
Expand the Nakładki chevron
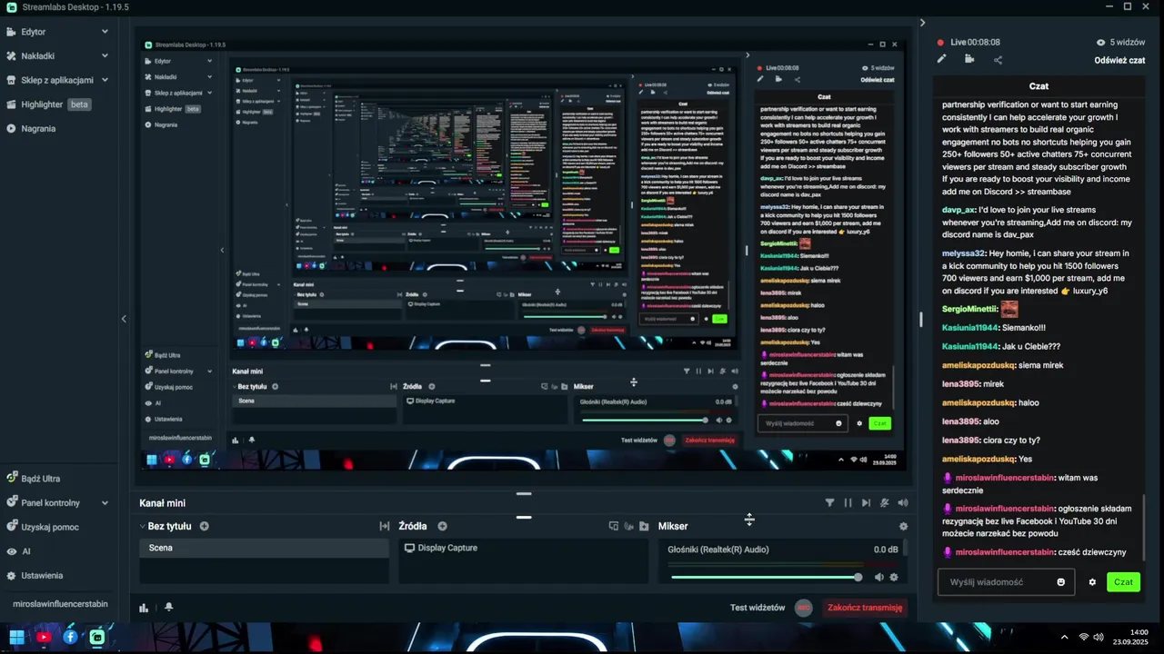click(x=105, y=55)
